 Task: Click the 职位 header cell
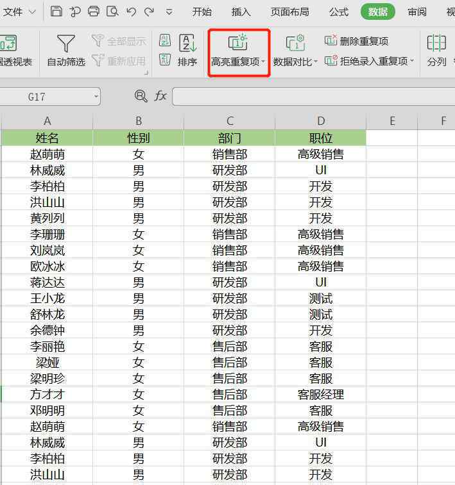pyautogui.click(x=321, y=138)
